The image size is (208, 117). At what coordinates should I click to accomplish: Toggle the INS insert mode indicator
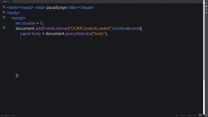[x=176, y=116]
